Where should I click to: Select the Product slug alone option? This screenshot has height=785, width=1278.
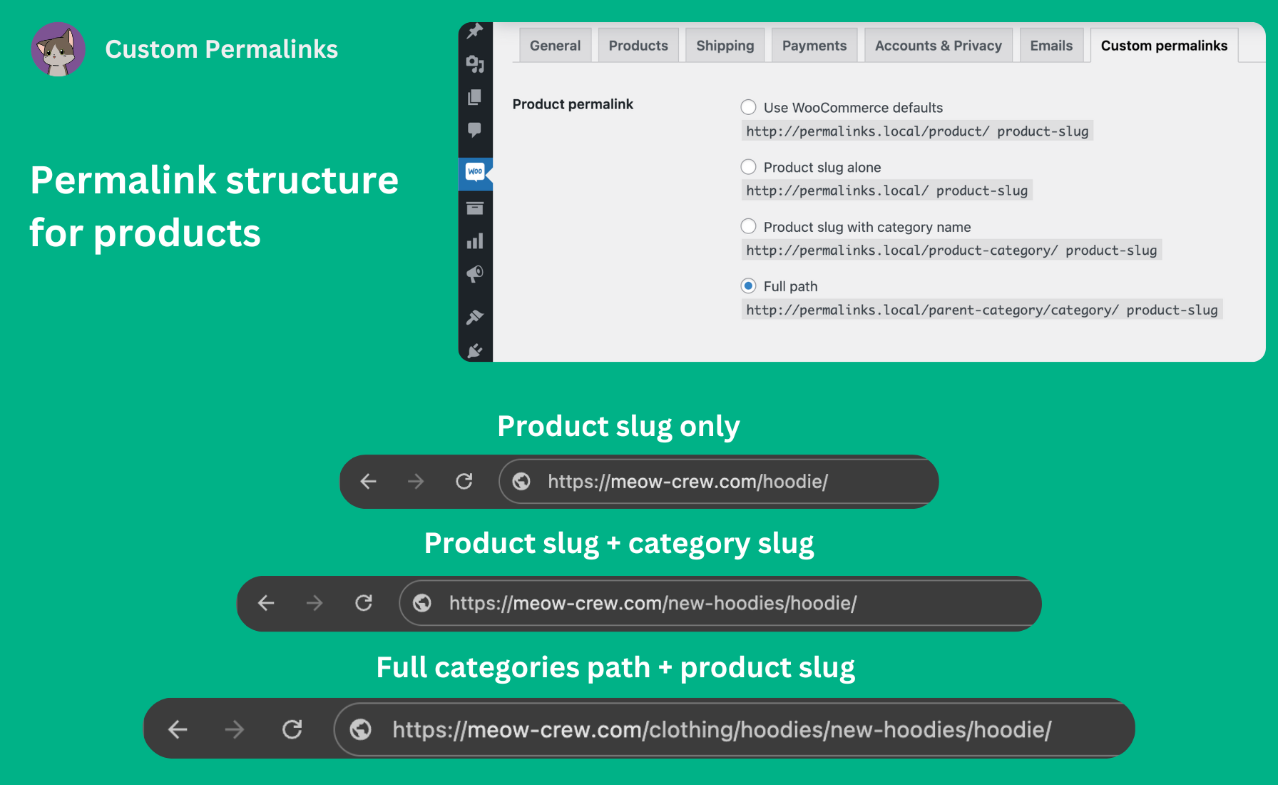(x=748, y=166)
